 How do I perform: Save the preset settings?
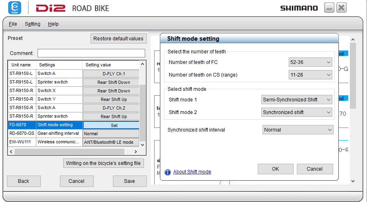point(129,181)
